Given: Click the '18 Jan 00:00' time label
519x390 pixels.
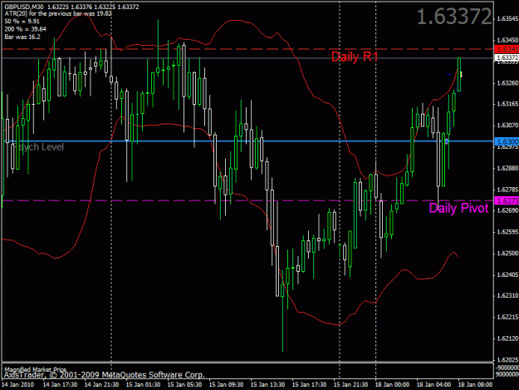Looking at the screenshot, I should [x=392, y=384].
